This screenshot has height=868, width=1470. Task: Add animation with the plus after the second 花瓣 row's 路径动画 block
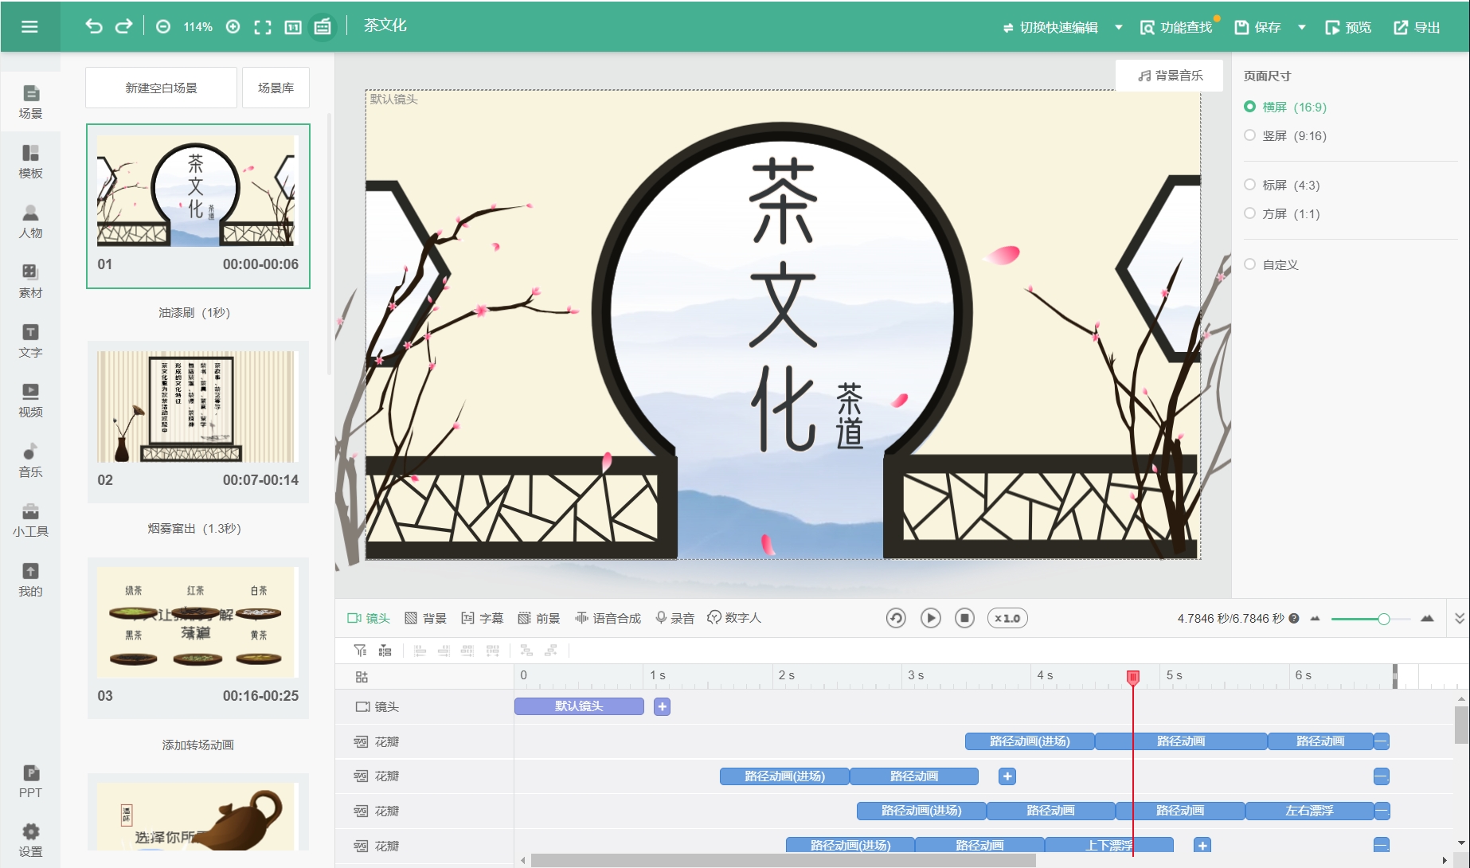(x=1007, y=776)
